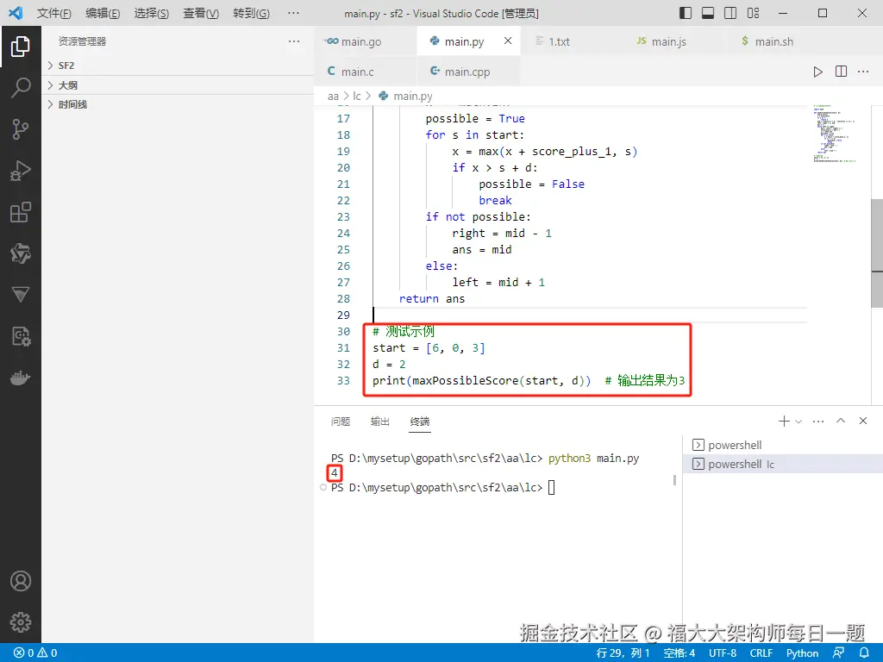Close the terminal panel
The width and height of the screenshot is (883, 662).
[863, 421]
